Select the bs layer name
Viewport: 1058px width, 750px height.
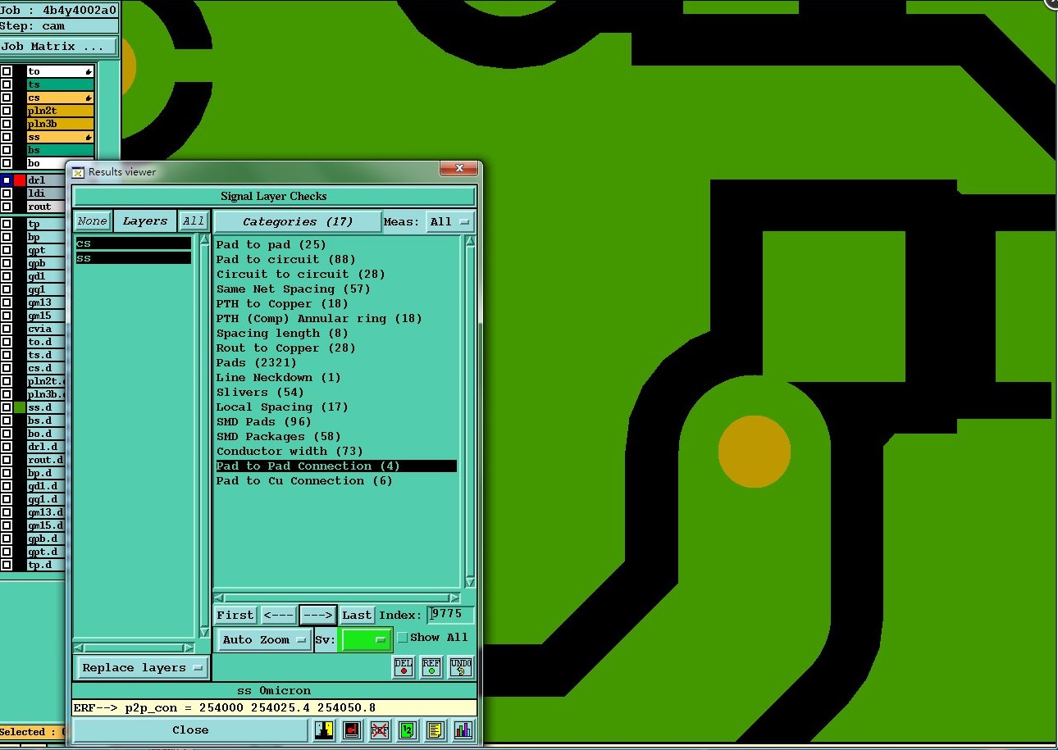click(x=61, y=150)
